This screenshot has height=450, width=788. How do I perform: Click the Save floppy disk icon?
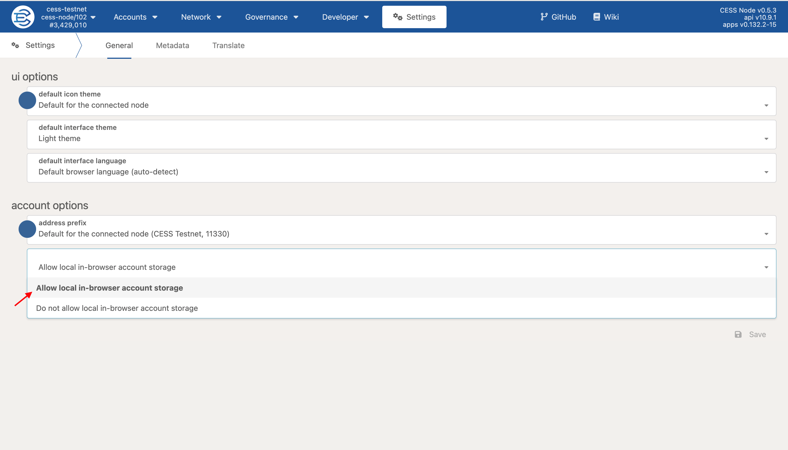point(738,334)
